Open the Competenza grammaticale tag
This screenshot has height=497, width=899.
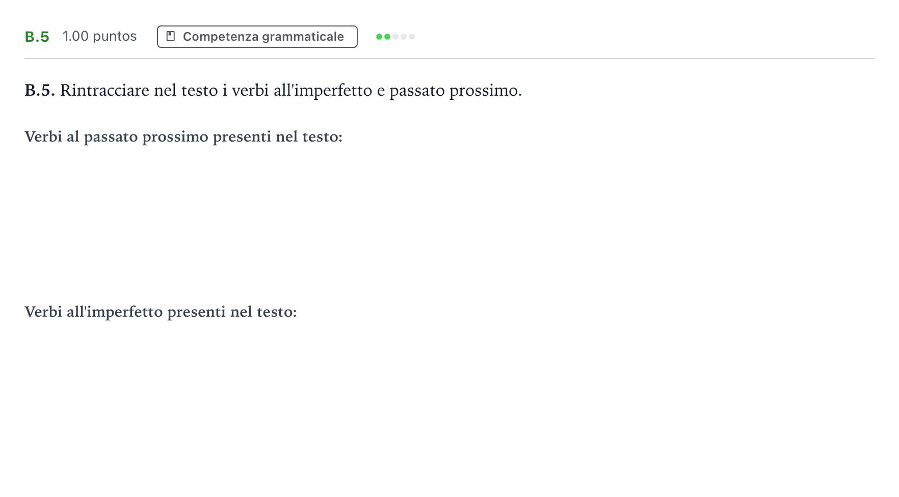click(257, 37)
